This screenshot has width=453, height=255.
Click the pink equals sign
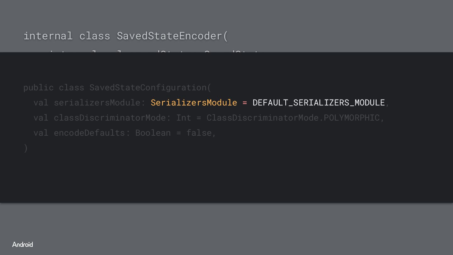[245, 103]
